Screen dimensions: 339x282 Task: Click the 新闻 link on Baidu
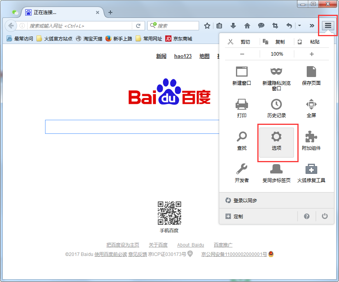[x=161, y=56]
